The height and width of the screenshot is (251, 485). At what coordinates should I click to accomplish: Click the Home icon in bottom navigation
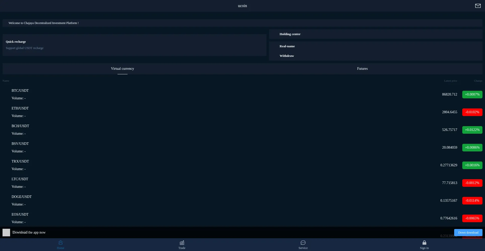[x=61, y=243]
